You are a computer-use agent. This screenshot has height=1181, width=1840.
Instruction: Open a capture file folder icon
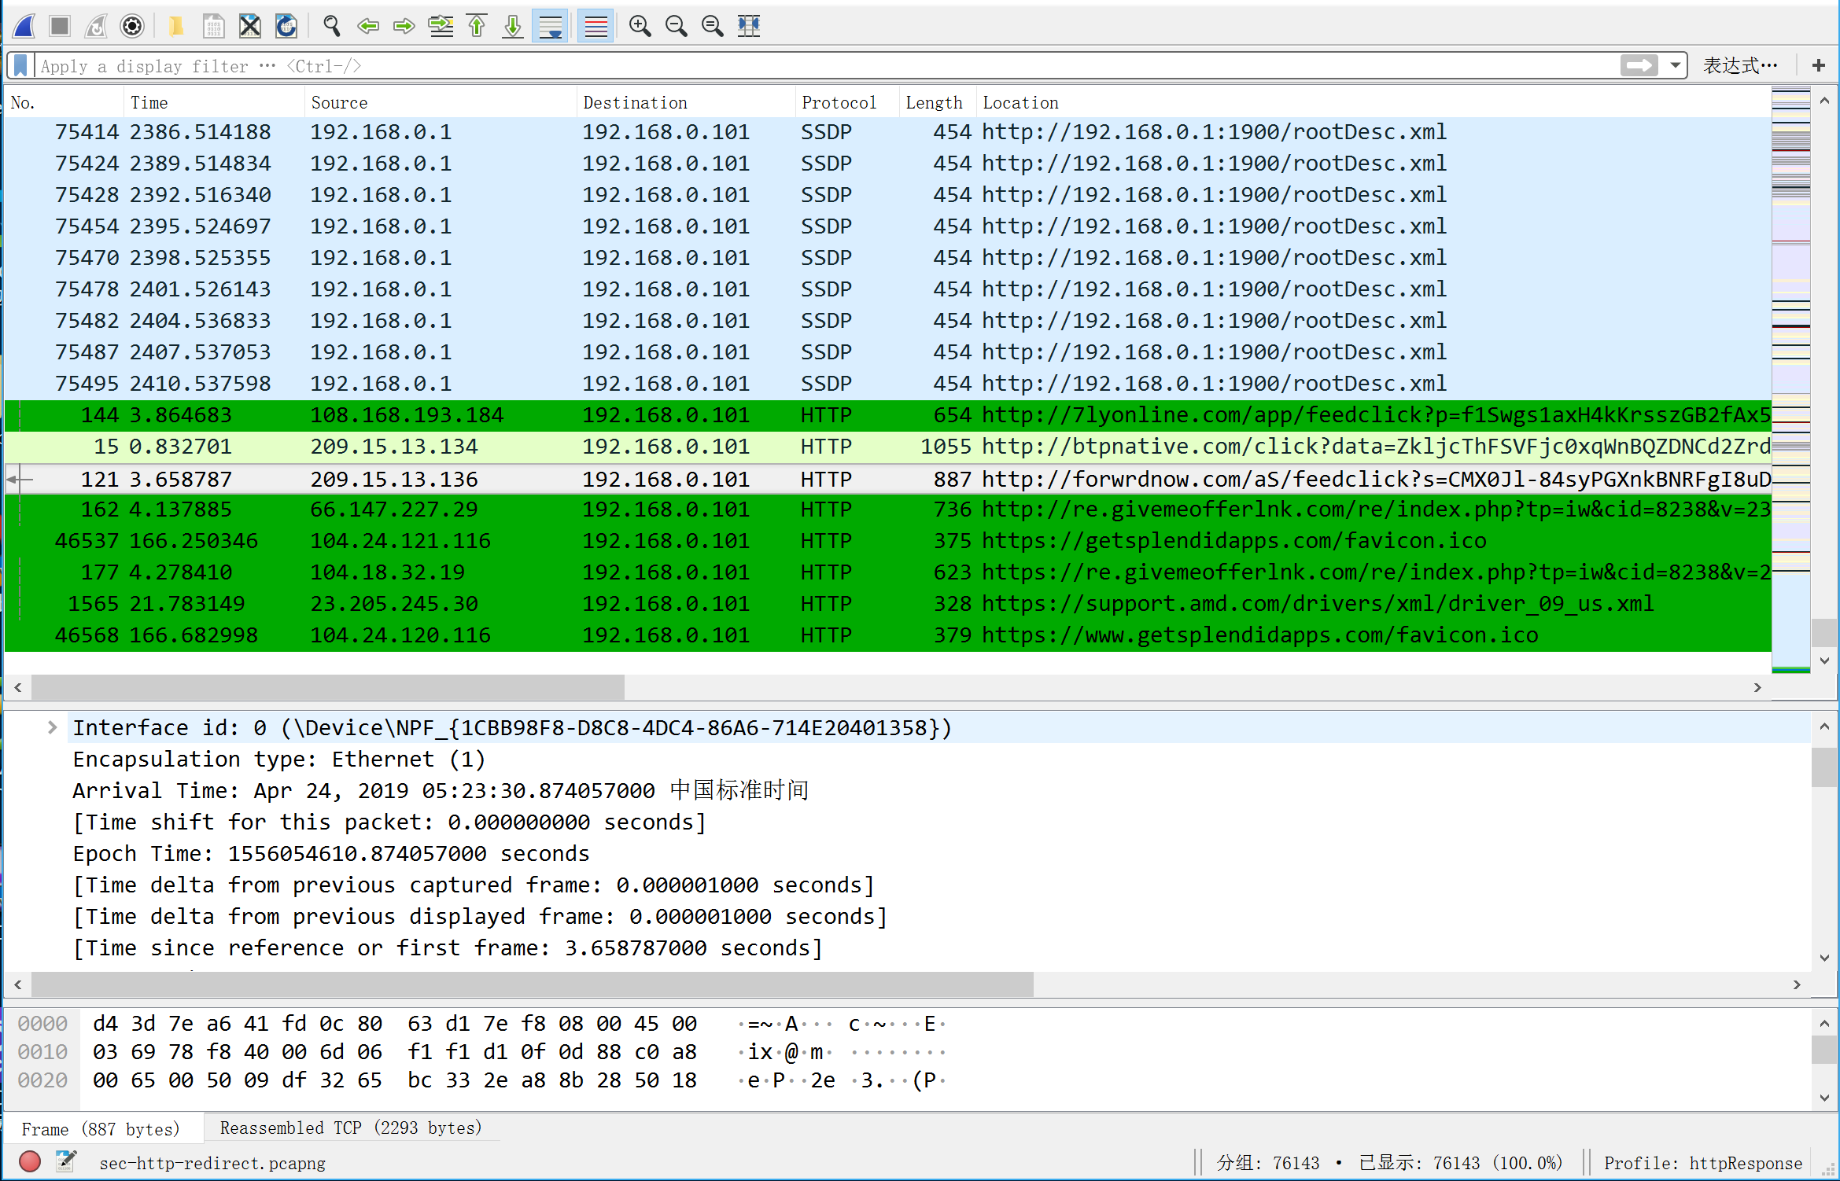[x=176, y=26]
